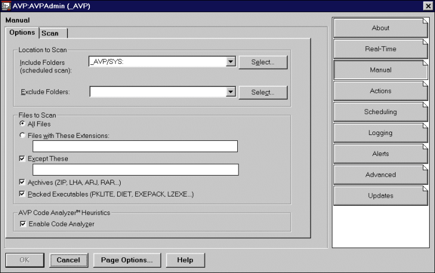
Task: Click the AVPAdmin title bar application icon
Action: coord(6,6)
